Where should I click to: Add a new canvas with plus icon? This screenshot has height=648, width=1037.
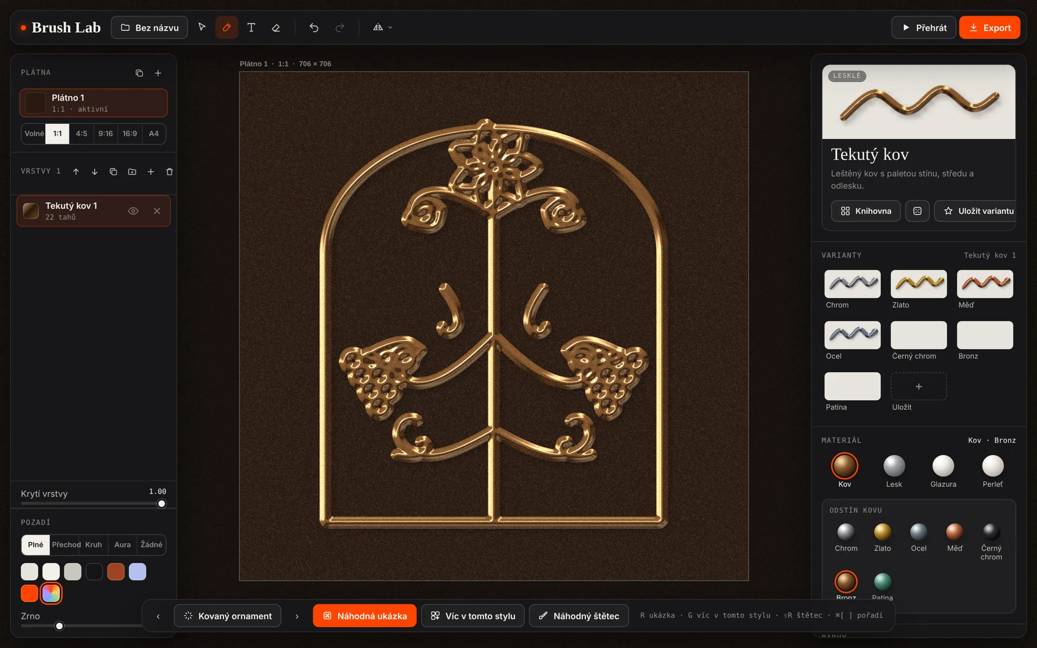158,73
